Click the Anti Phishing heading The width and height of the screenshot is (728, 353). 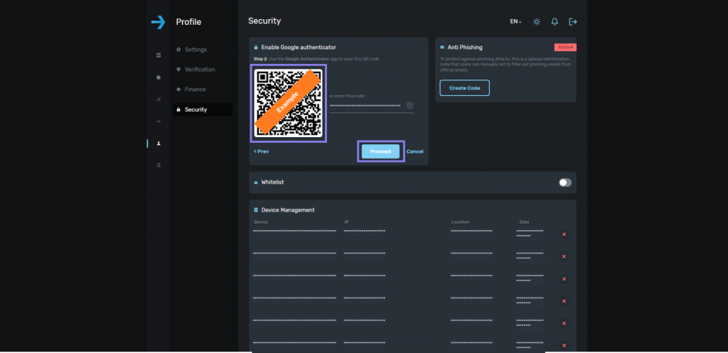[465, 48]
